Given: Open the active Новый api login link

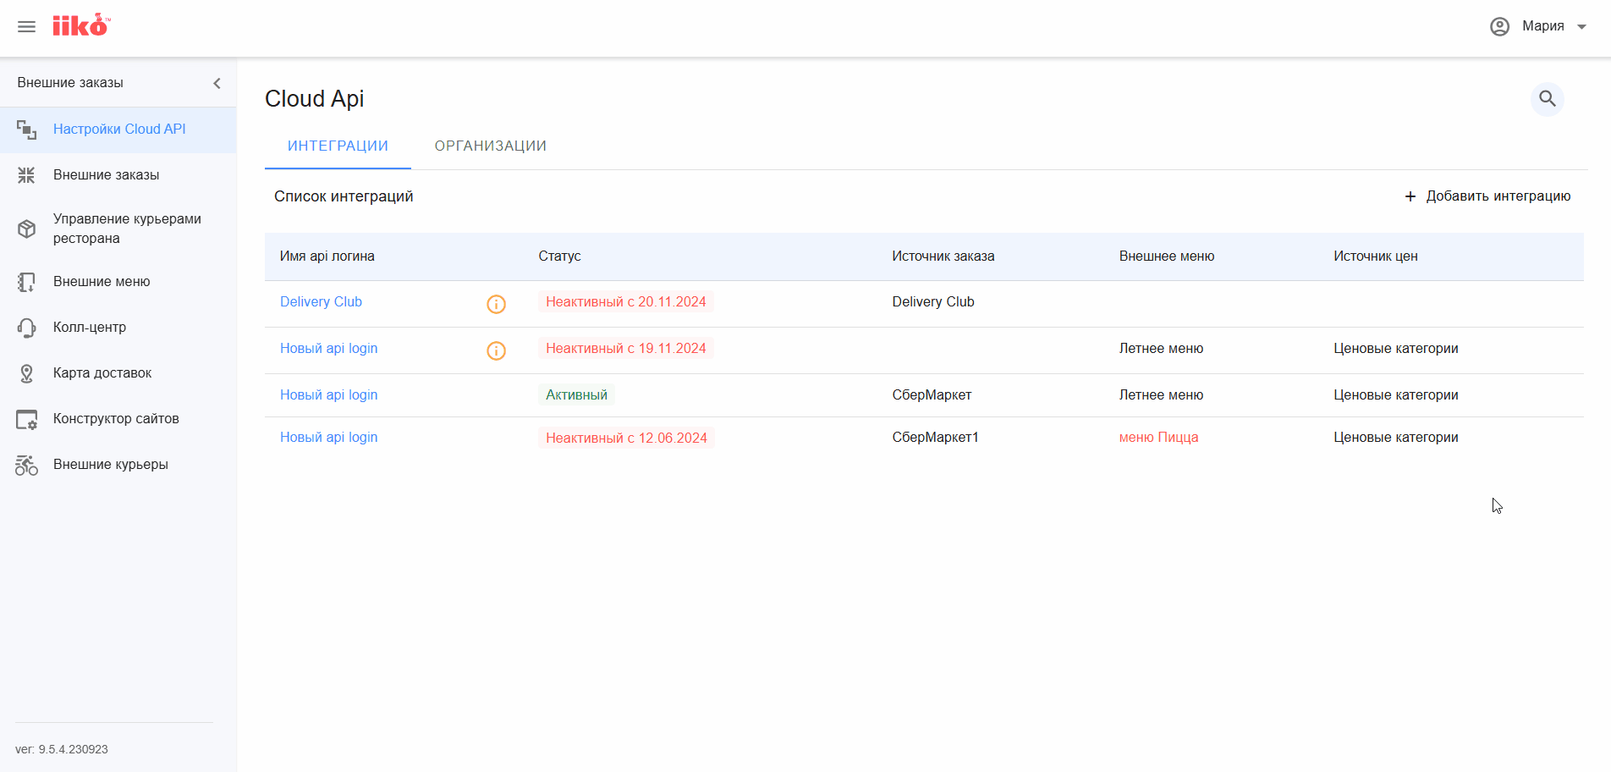Looking at the screenshot, I should (328, 395).
